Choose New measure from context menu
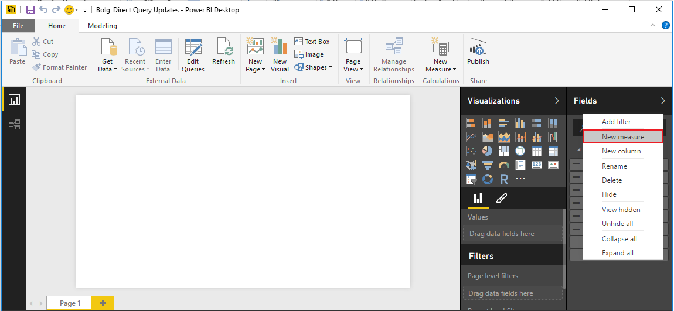 (623, 137)
